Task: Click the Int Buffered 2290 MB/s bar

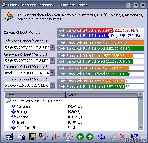Action: click(x=101, y=81)
